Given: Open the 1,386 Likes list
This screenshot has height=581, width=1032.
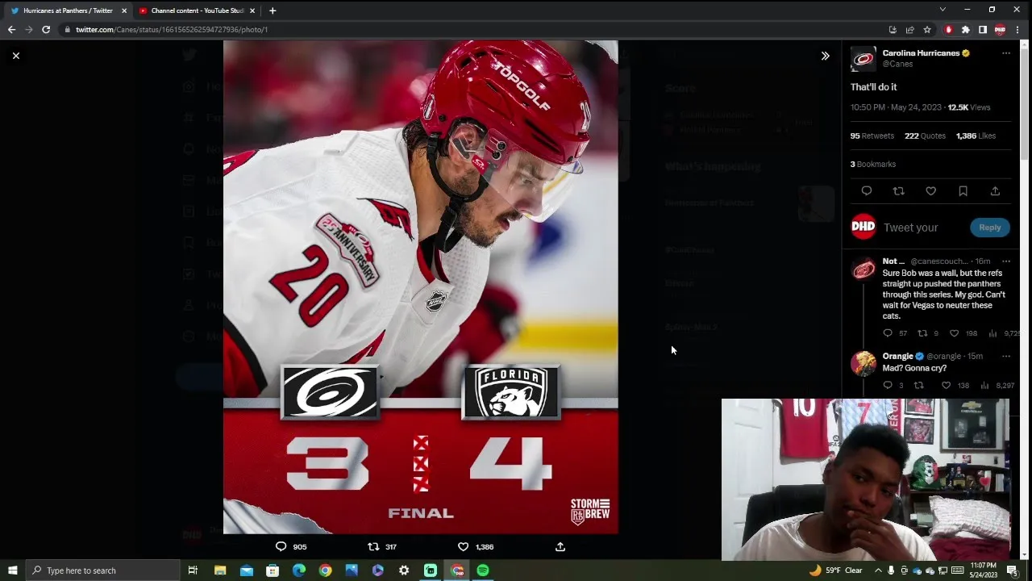Looking at the screenshot, I should click(976, 136).
